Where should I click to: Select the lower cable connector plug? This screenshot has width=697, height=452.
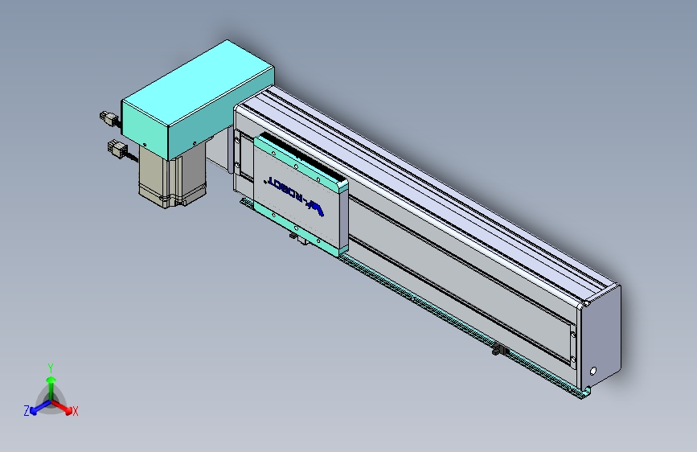pos(117,148)
